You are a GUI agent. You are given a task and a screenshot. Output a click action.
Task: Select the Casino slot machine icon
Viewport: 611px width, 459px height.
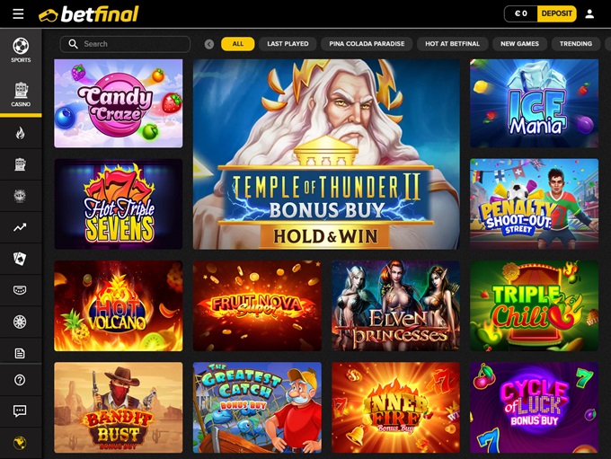(21, 94)
